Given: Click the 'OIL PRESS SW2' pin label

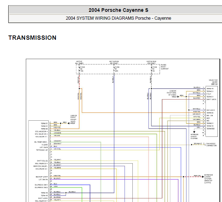Looking at the screenshot, I should pos(41,188).
